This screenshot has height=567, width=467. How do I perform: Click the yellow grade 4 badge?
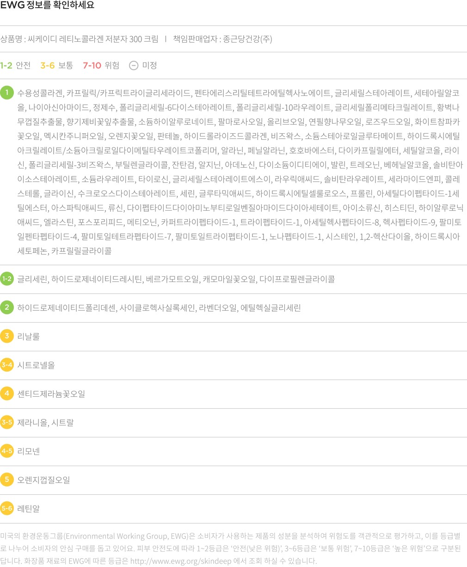click(7, 393)
